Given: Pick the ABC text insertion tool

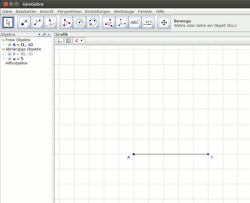Looking at the screenshot, I should point(135,22).
